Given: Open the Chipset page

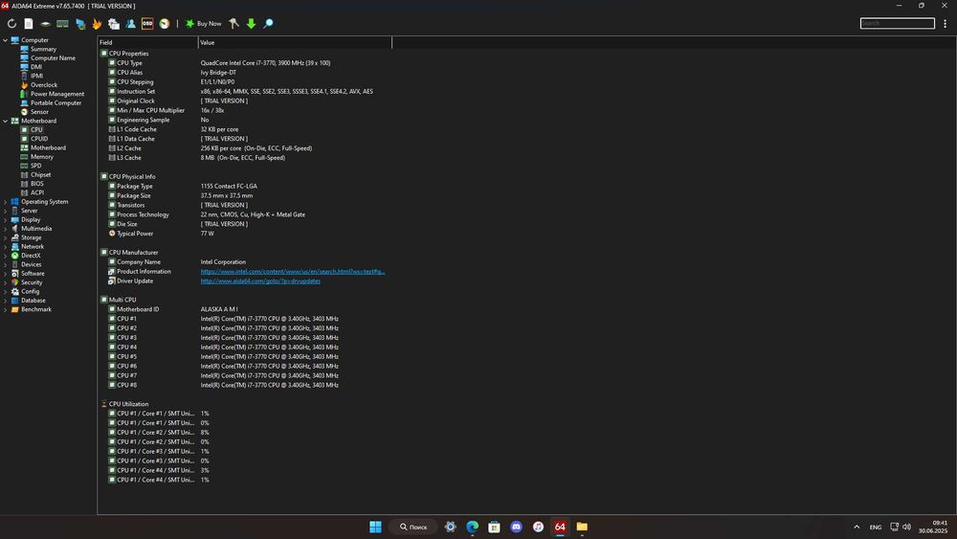Looking at the screenshot, I should click(41, 174).
